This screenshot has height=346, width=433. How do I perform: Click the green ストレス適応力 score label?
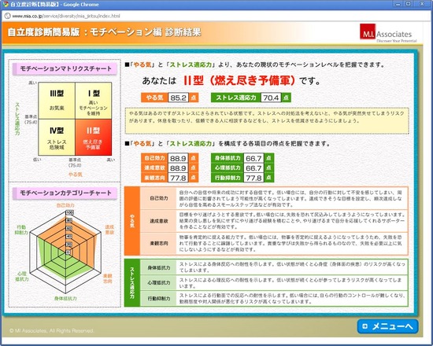coord(236,98)
